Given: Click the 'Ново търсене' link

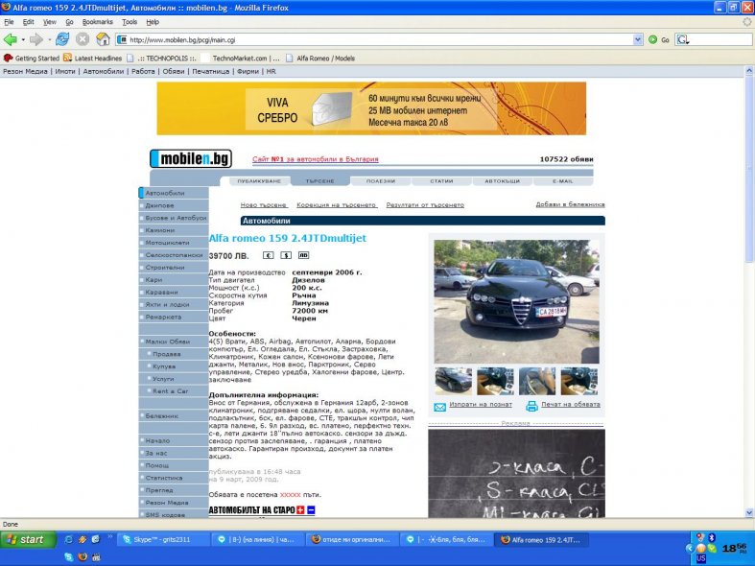Looking at the screenshot, I should click(262, 205).
